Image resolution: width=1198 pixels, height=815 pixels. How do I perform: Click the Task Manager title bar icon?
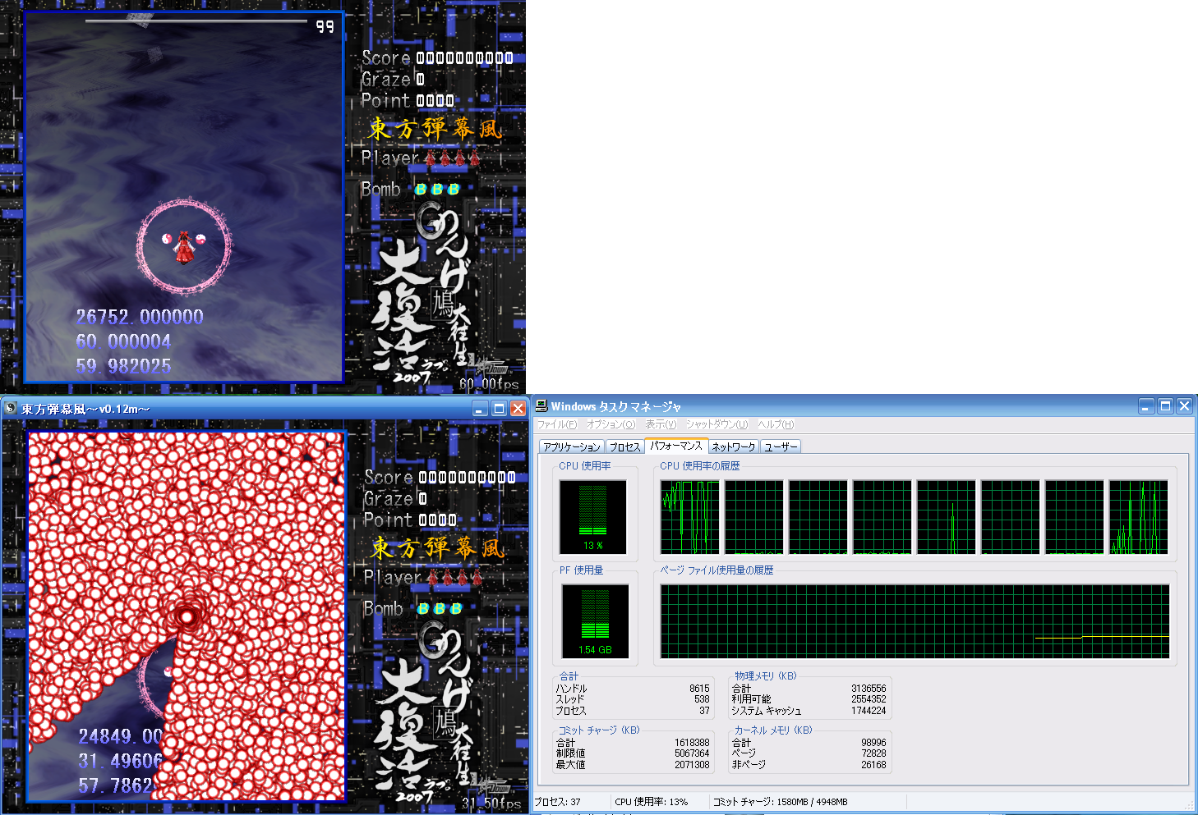pyautogui.click(x=541, y=406)
